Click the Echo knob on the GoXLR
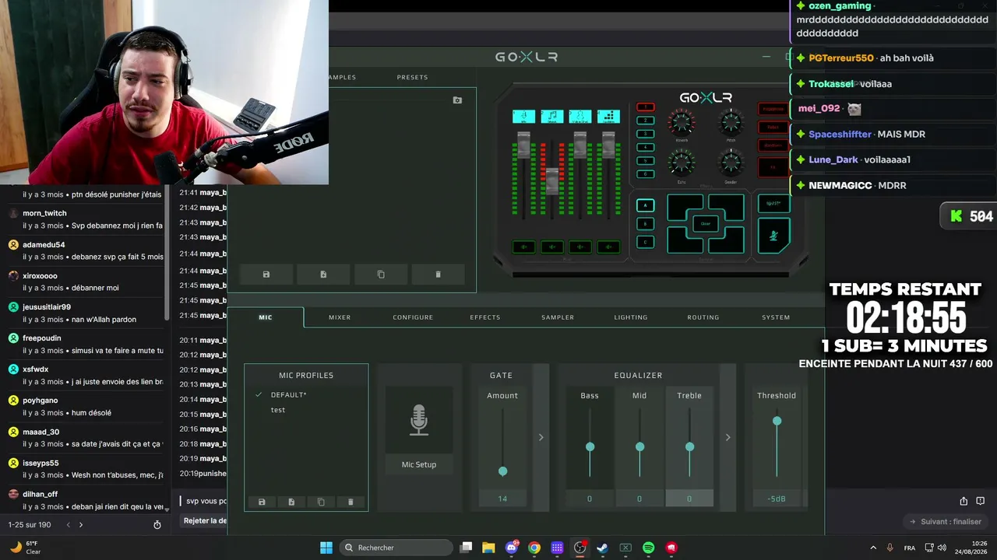The height and width of the screenshot is (560, 997). click(682, 163)
